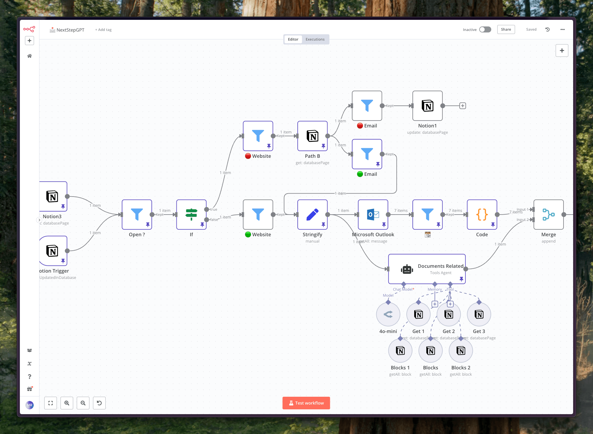Select the Code node

482,215
